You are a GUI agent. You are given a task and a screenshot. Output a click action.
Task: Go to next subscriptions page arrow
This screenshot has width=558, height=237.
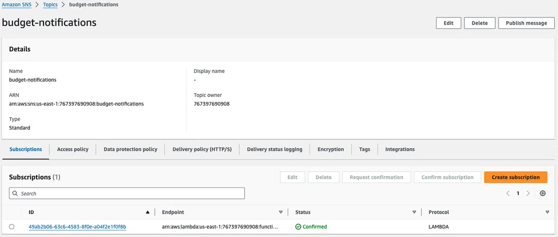click(x=527, y=193)
